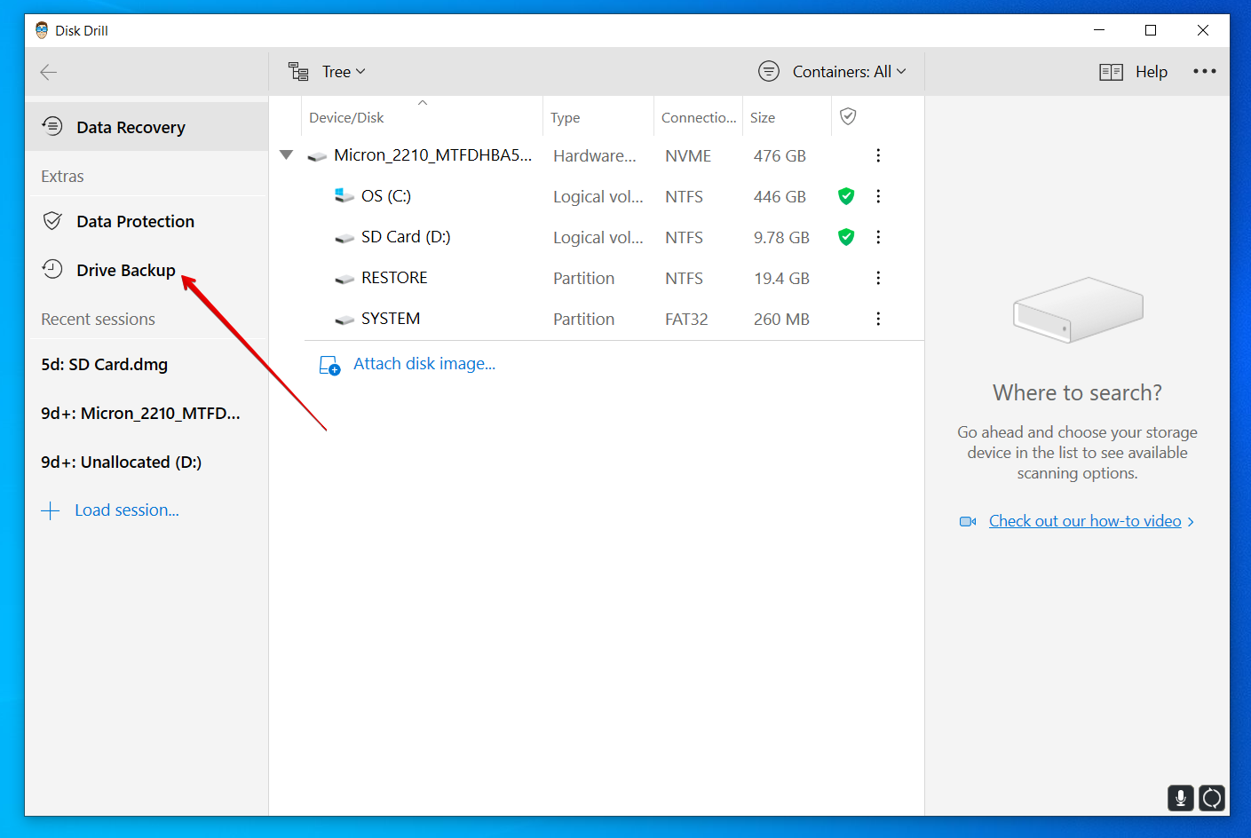This screenshot has width=1251, height=838.
Task: Open recent session 9d+: Micron_2210_MTFD...
Action: click(x=140, y=414)
